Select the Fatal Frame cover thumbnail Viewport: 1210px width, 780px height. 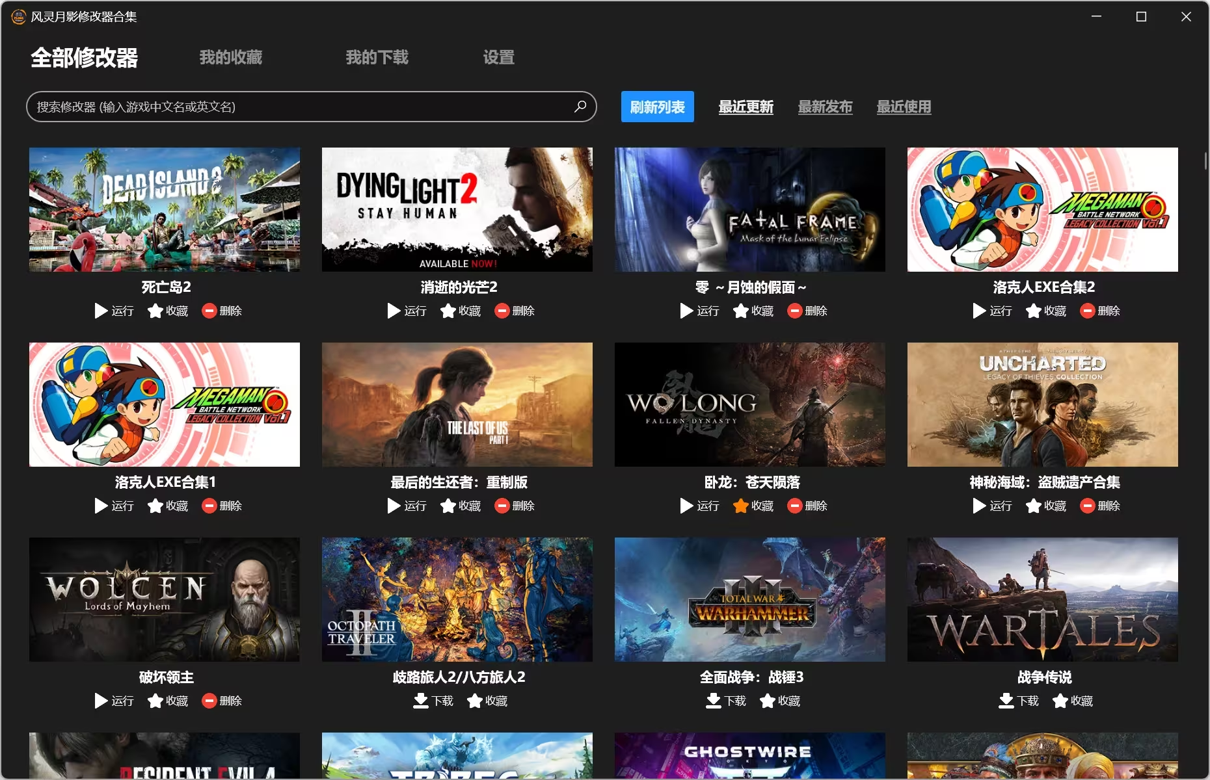click(x=750, y=209)
